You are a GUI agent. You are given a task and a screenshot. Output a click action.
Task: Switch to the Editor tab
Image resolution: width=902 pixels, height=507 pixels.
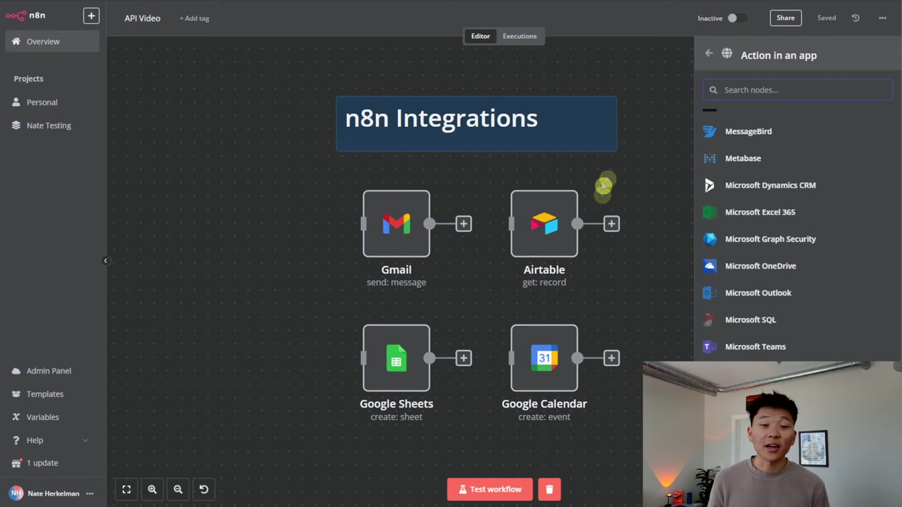tap(481, 36)
